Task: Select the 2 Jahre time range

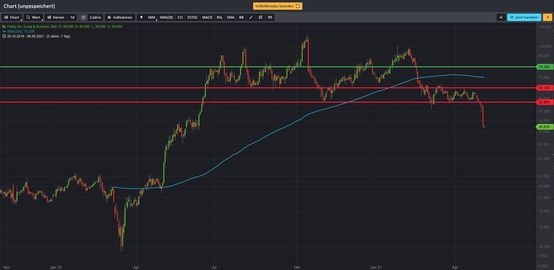Action: (x=95, y=17)
